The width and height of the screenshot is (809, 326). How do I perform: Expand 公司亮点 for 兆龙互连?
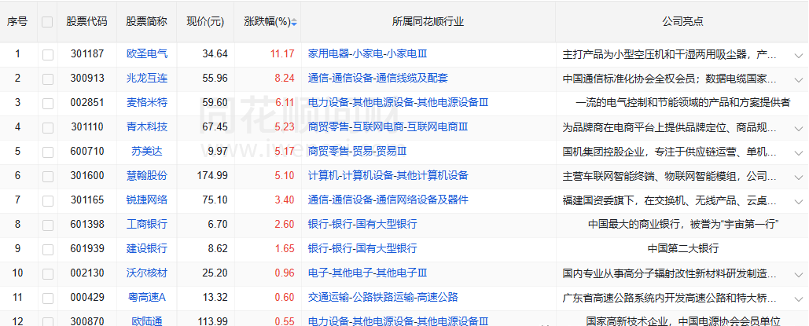coord(800,79)
